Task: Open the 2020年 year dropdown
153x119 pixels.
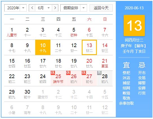Action: coord(15,8)
